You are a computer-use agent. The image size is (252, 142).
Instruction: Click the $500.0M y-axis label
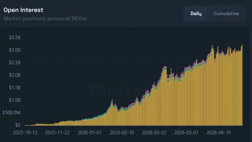(11, 113)
